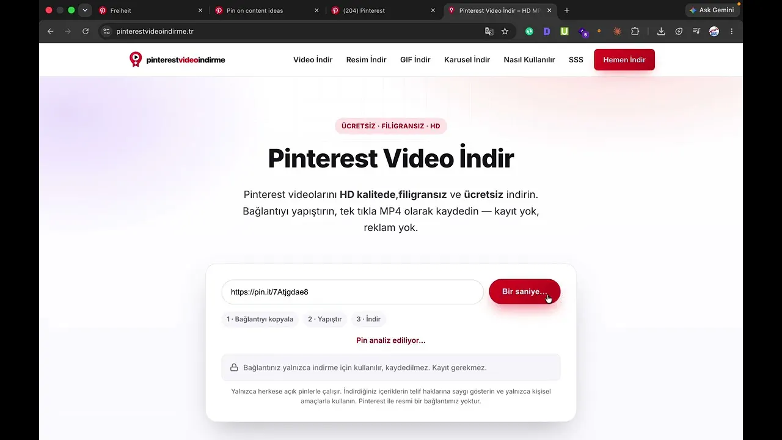Open the Chrome profile avatar
The height and width of the screenshot is (440, 782).
pyautogui.click(x=714, y=31)
